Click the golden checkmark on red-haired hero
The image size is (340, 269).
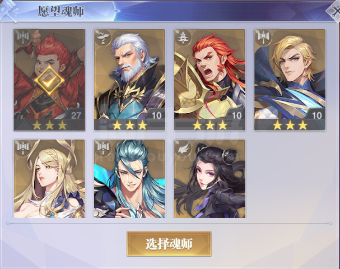49,81
